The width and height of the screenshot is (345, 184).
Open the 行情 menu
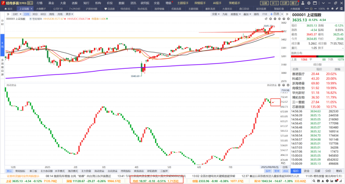(x=39, y=2)
